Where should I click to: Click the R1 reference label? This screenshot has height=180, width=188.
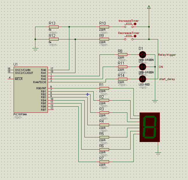click(101, 85)
